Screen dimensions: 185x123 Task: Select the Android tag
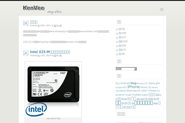point(125,83)
